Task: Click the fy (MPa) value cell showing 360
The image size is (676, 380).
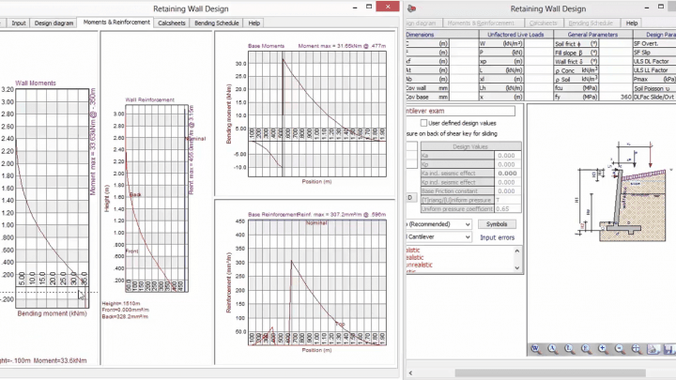Action: pyautogui.click(x=615, y=97)
